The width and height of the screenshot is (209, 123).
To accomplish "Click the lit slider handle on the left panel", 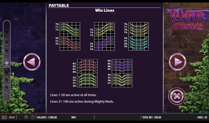I will [x=7, y=62].
